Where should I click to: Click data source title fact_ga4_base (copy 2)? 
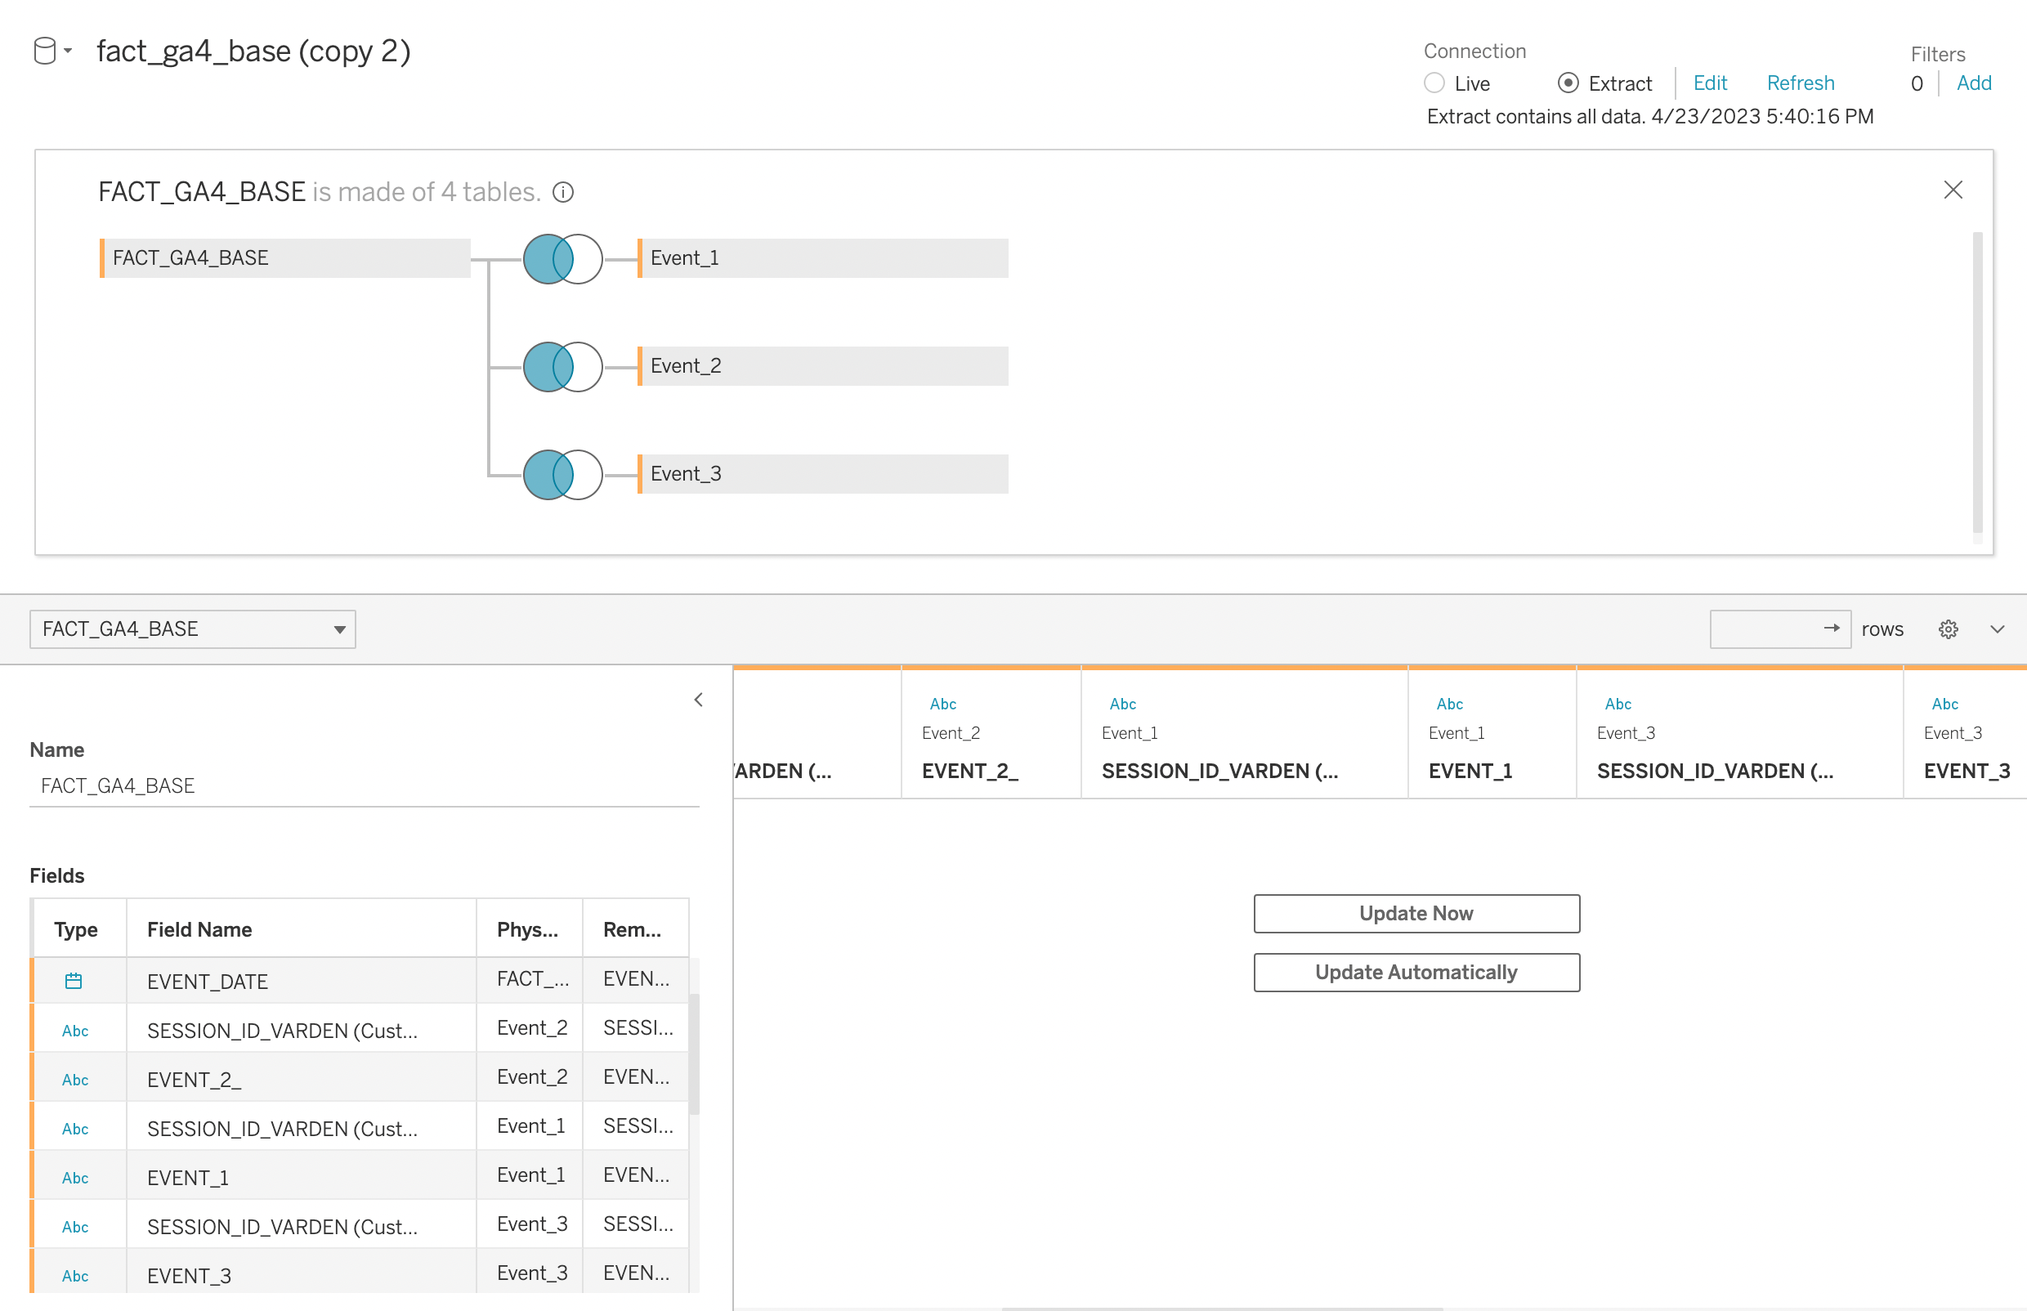253,51
